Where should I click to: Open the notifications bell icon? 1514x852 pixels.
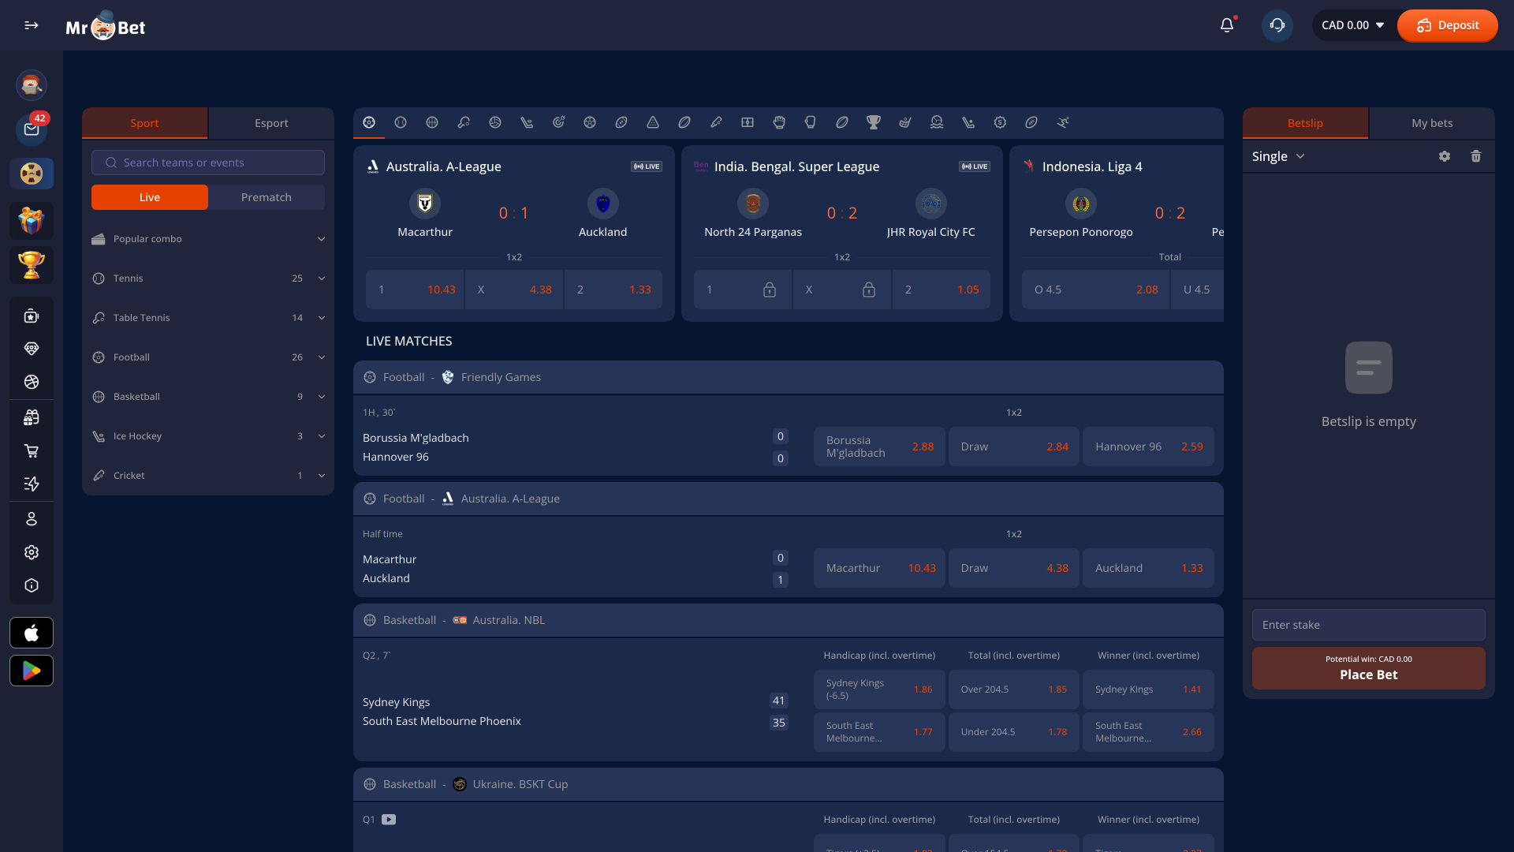(x=1227, y=25)
